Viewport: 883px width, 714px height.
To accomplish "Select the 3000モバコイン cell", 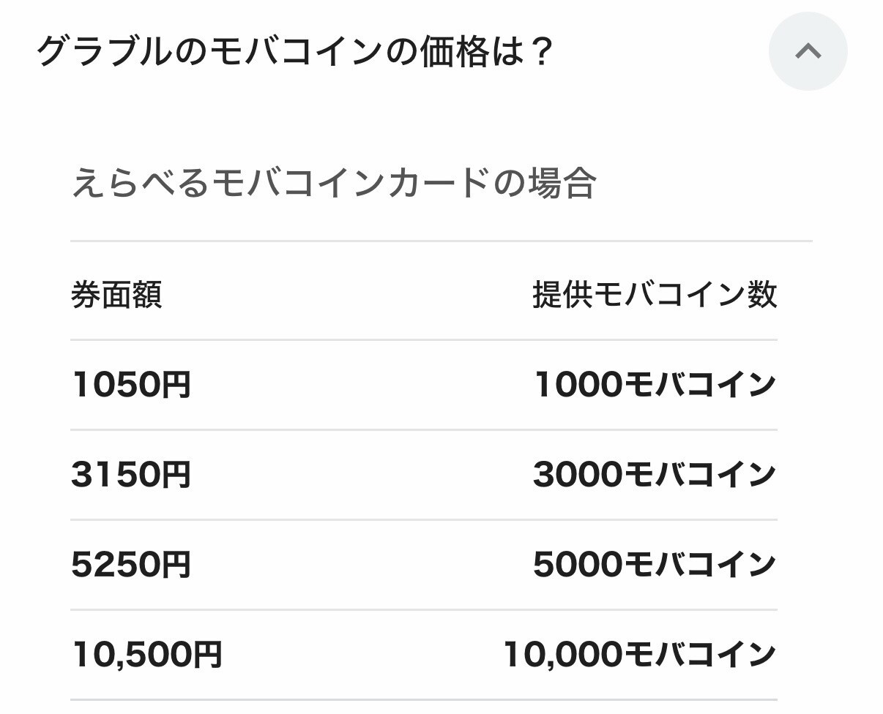I will (x=655, y=475).
